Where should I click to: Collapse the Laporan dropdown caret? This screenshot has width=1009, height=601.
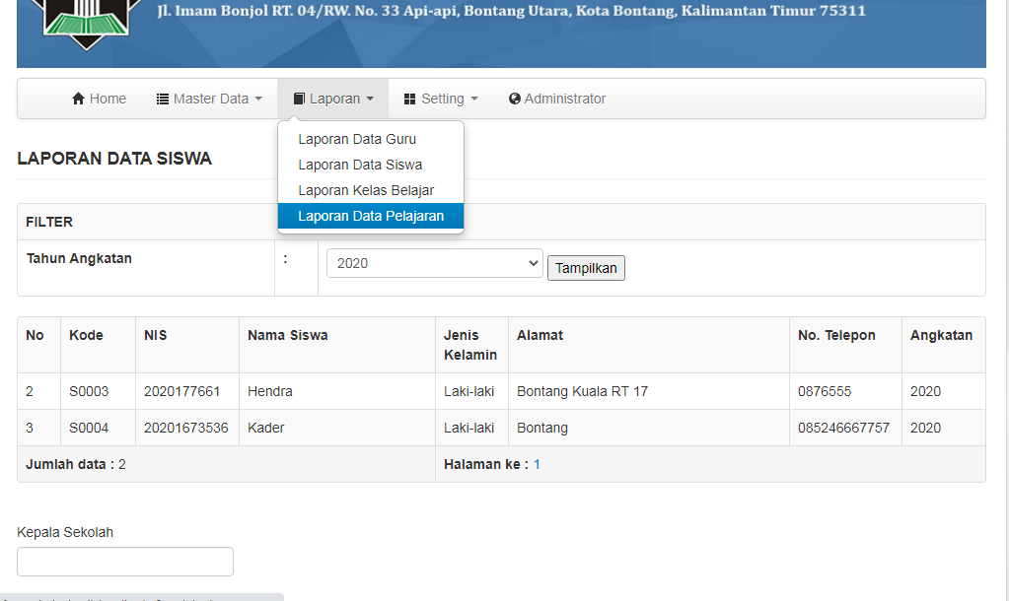pyautogui.click(x=372, y=99)
